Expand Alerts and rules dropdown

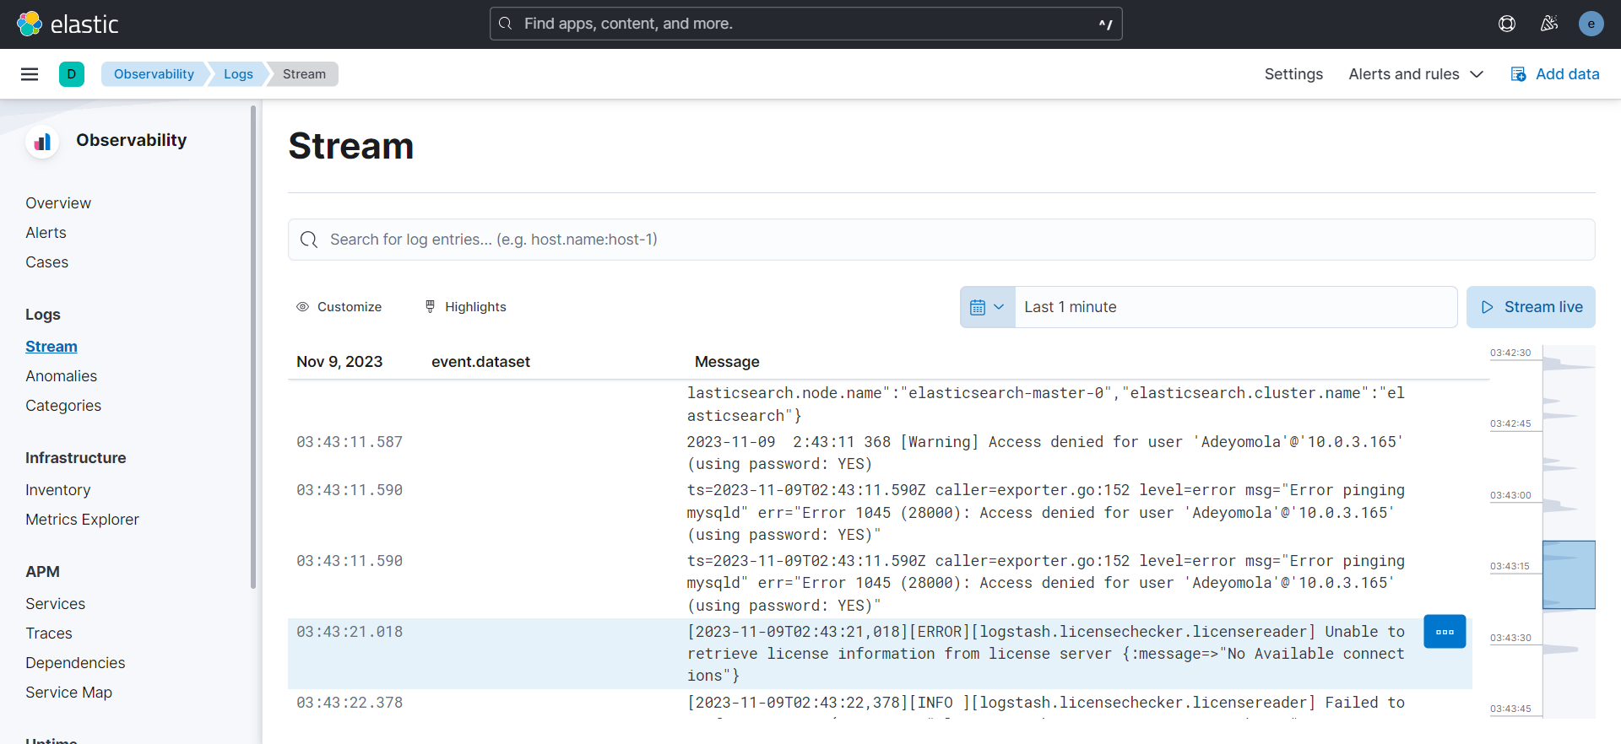[1416, 74]
